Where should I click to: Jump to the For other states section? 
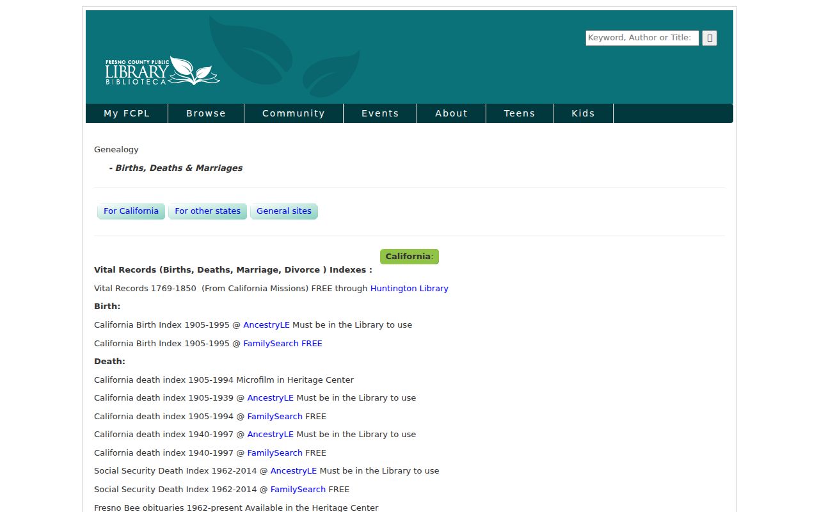208,211
